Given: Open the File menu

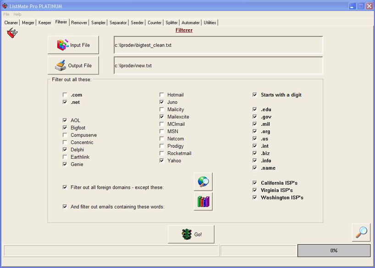Looking at the screenshot, I should [6, 15].
